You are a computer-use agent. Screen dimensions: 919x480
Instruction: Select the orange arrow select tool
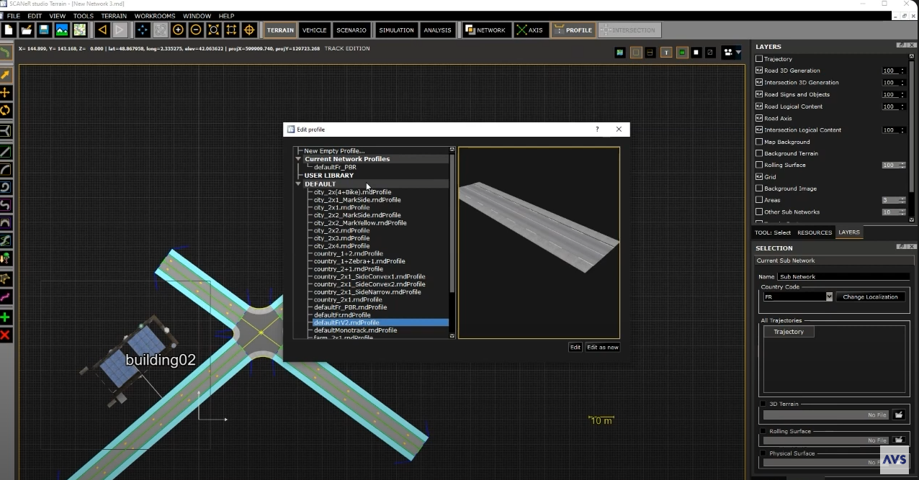(x=6, y=74)
